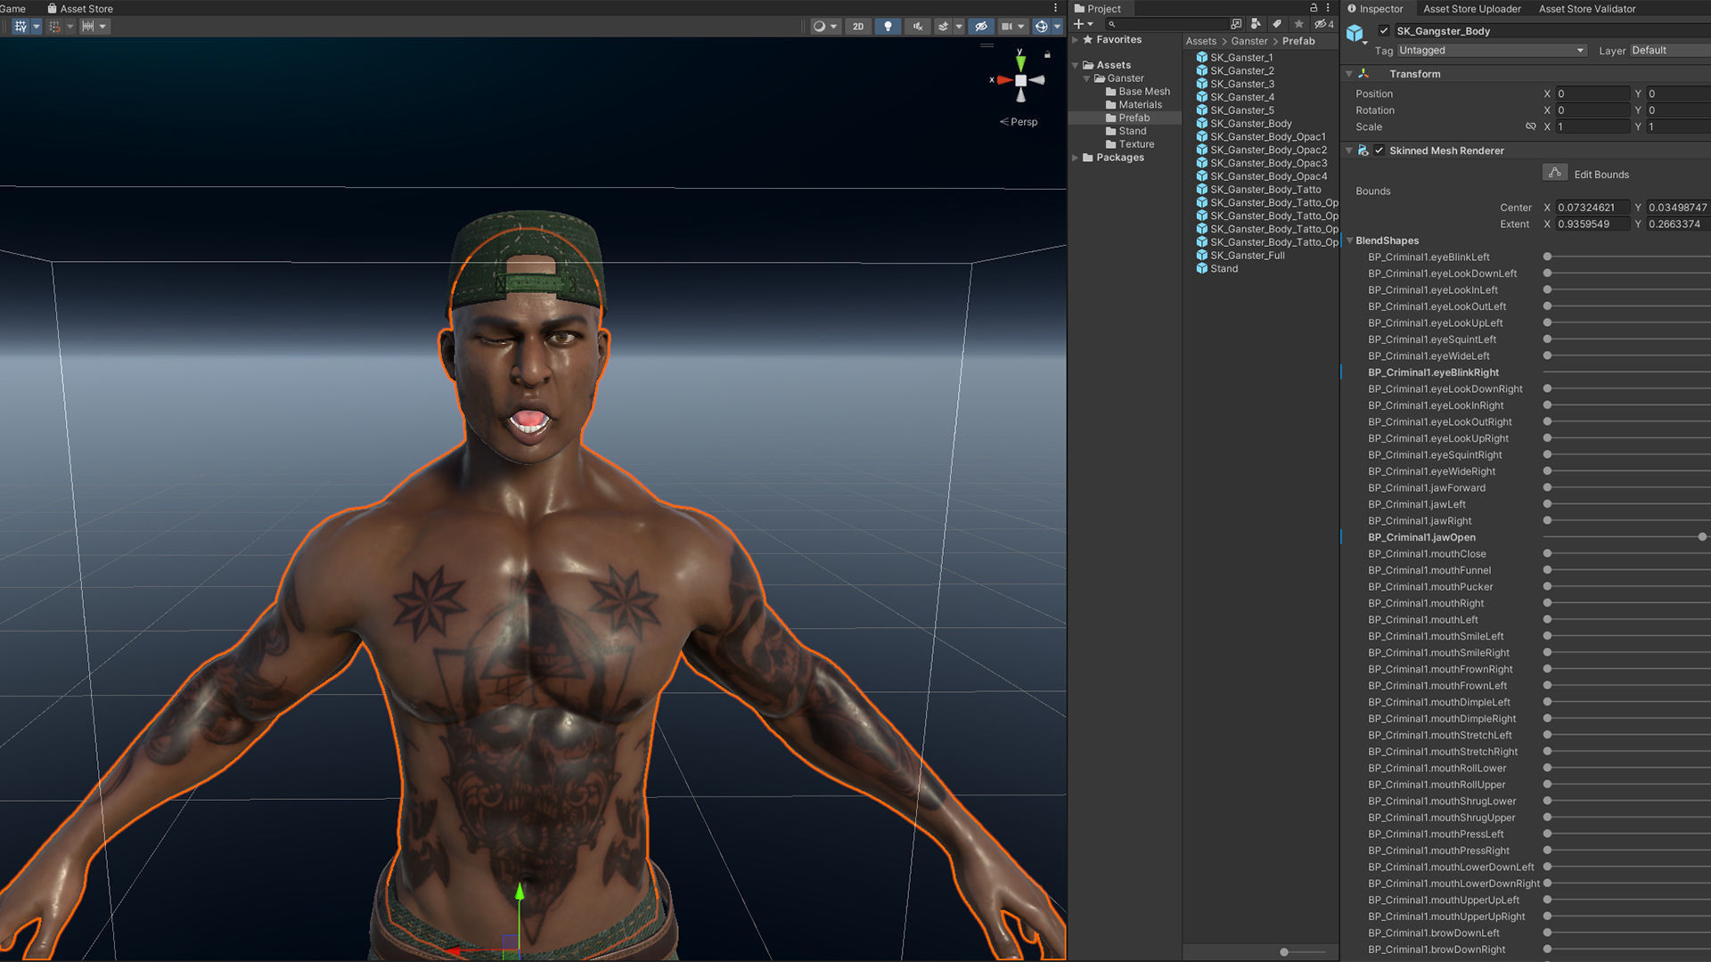1711x962 pixels.
Task: Click the Edit Bounds button
Action: point(1554,173)
